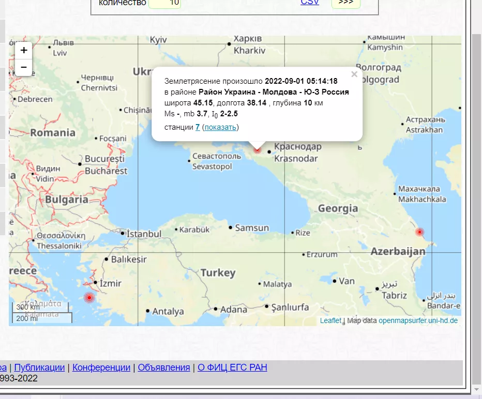Zoom in on the map
Viewport: 482px width, 399px height.
[24, 50]
